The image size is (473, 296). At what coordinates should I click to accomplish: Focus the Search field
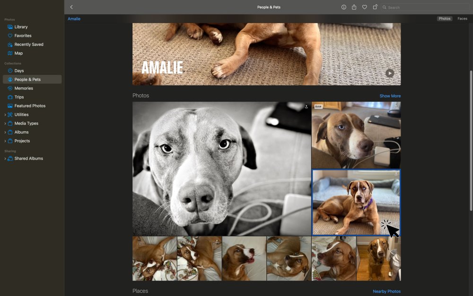pyautogui.click(x=425, y=7)
